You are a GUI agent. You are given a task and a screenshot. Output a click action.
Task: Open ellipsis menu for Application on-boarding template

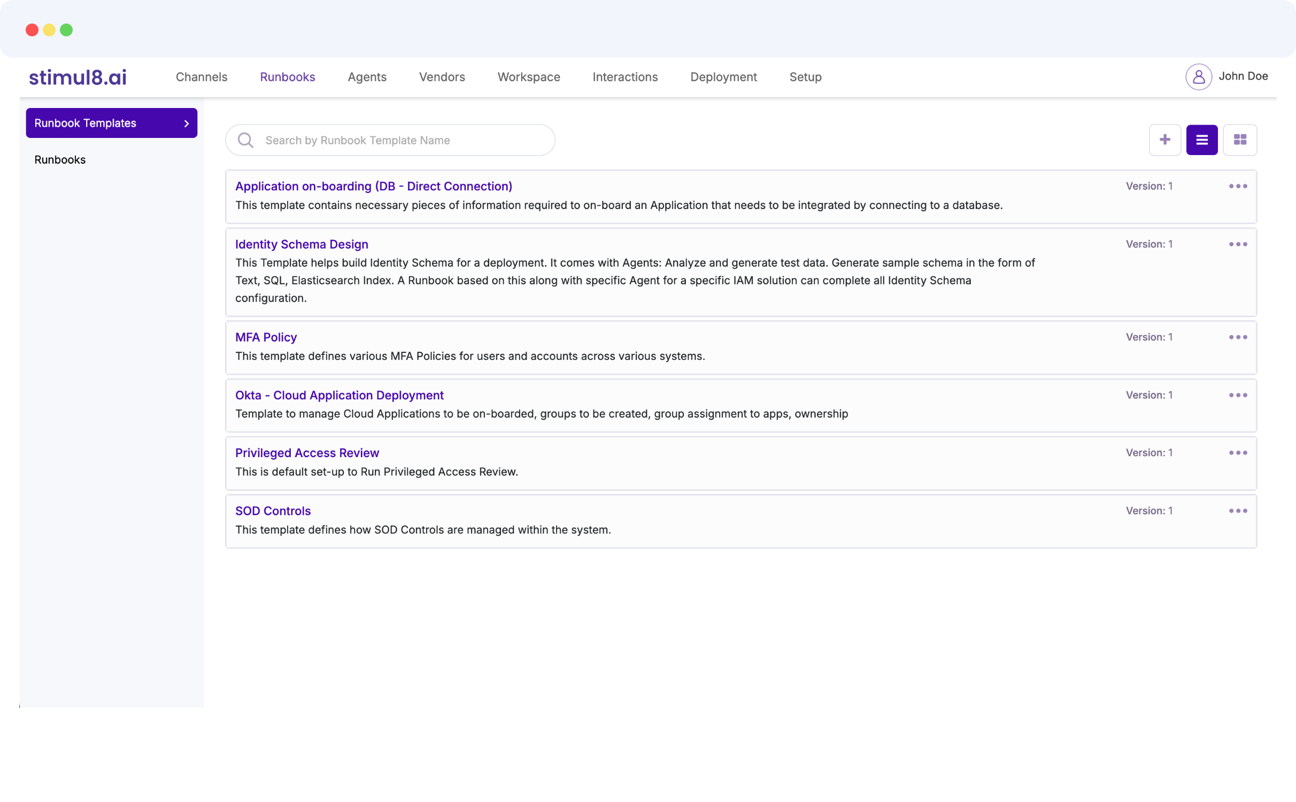click(1237, 187)
